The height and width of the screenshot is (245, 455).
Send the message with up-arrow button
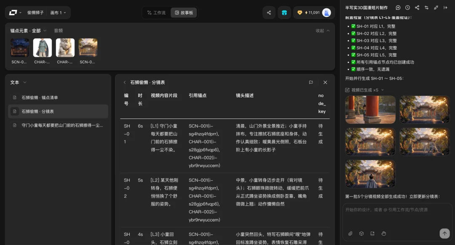click(x=444, y=233)
